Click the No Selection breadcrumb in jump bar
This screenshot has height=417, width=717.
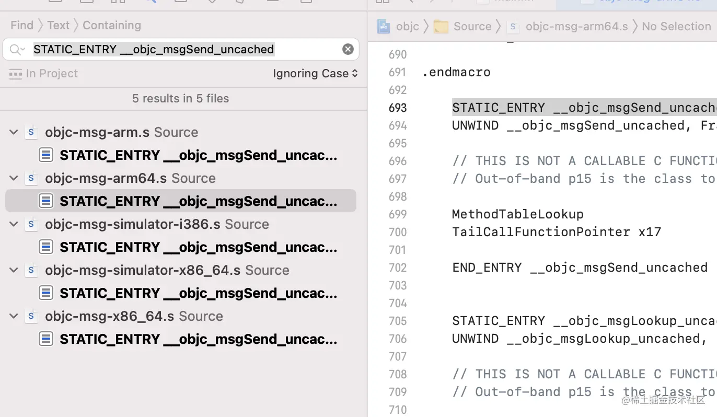coord(676,26)
